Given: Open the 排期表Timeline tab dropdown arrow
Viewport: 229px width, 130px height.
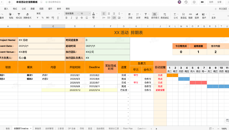Looking at the screenshot, I should point(31,129).
